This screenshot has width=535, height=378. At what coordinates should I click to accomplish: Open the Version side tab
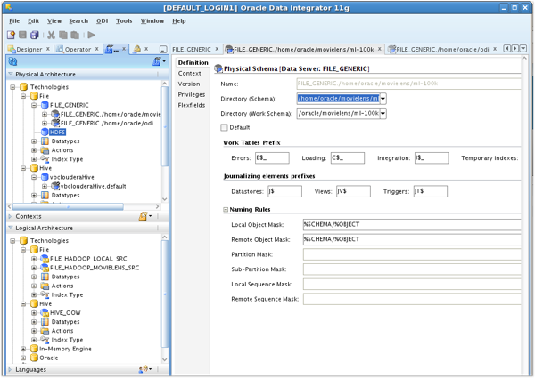(189, 84)
